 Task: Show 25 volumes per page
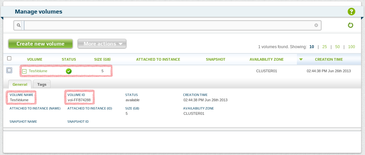324,46
